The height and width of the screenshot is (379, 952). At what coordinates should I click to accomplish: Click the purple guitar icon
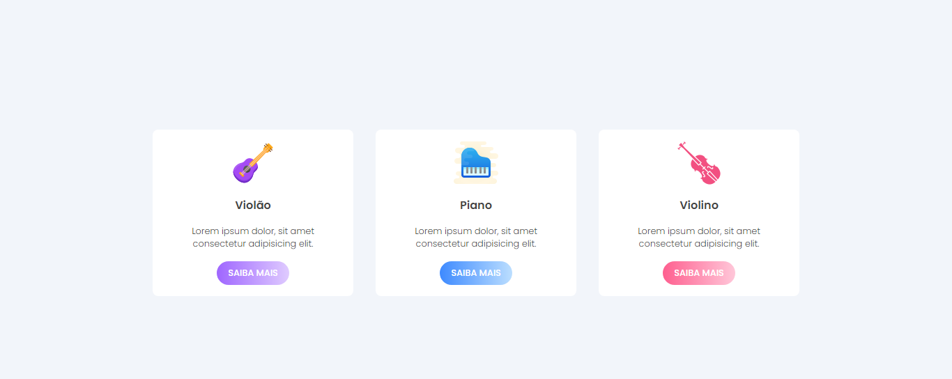[253, 163]
